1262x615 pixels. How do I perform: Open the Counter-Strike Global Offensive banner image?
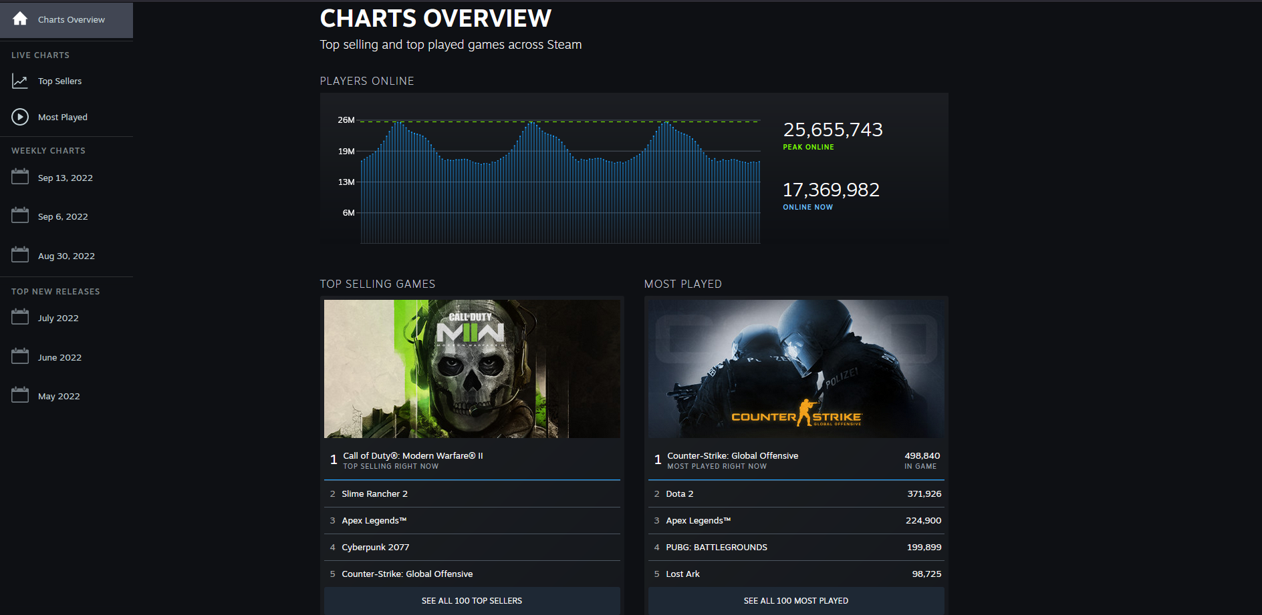coord(796,369)
